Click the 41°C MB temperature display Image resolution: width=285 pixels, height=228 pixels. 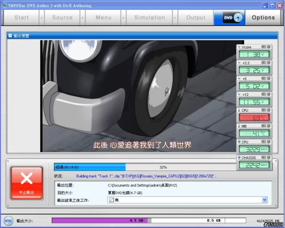(254, 133)
